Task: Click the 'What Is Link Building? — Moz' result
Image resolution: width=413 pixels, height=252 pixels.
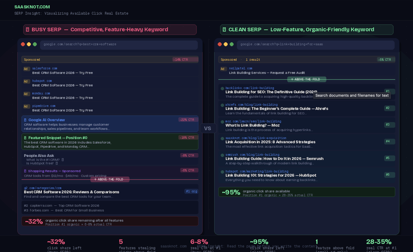Action: pyautogui.click(x=252, y=125)
